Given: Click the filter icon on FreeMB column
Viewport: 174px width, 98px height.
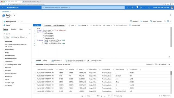Looking at the screenshot, I should (77, 70).
